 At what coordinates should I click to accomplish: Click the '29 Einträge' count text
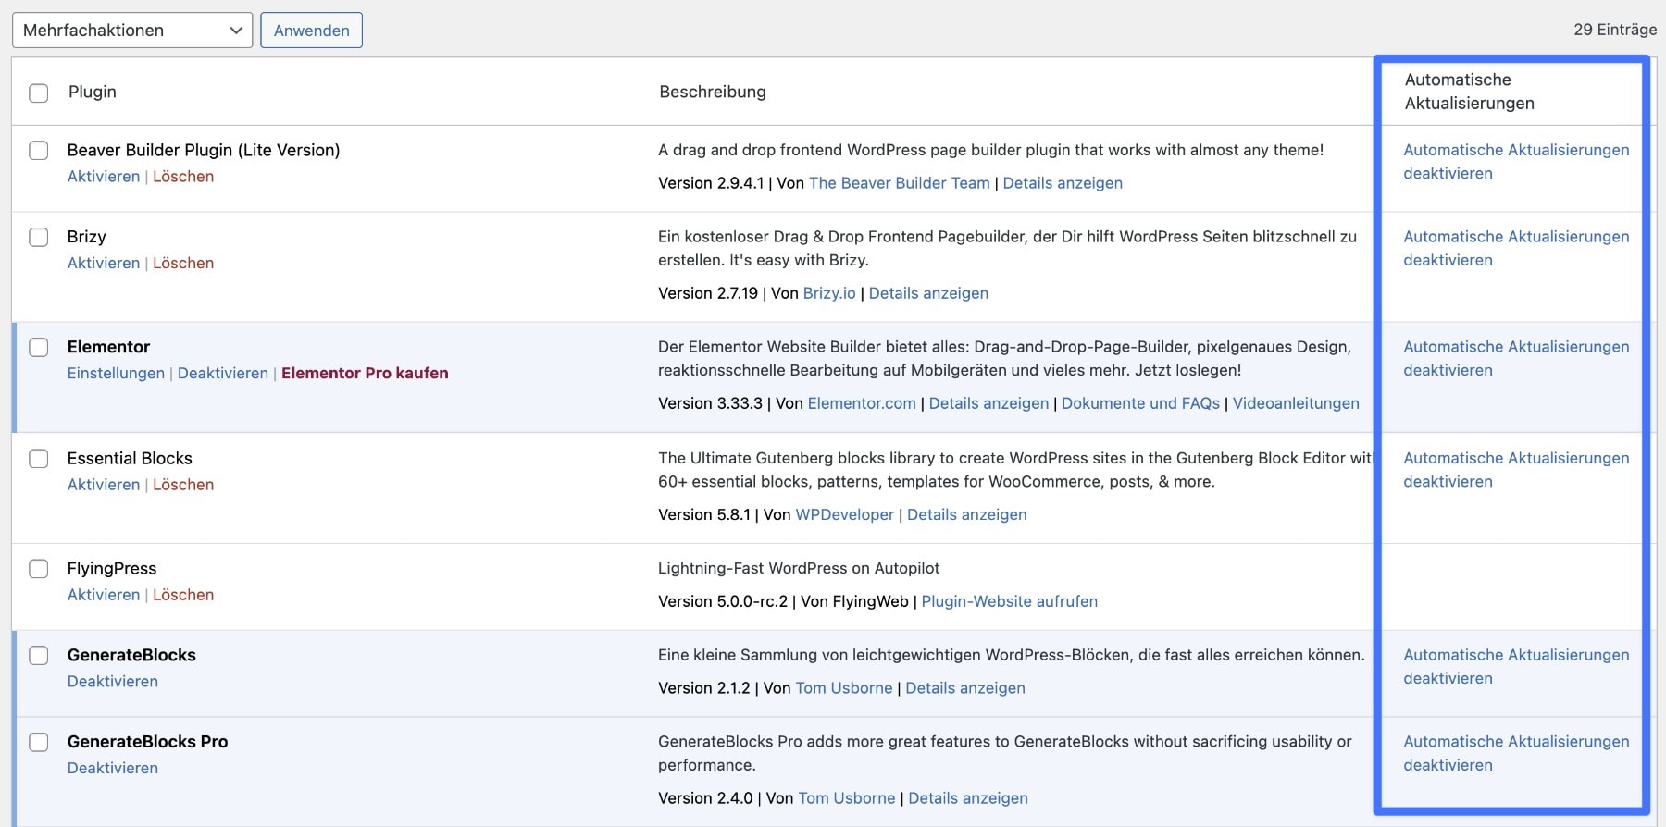(x=1615, y=30)
